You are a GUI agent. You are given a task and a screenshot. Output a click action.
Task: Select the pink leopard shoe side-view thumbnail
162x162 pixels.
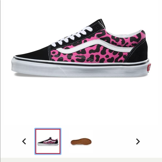click(x=48, y=141)
